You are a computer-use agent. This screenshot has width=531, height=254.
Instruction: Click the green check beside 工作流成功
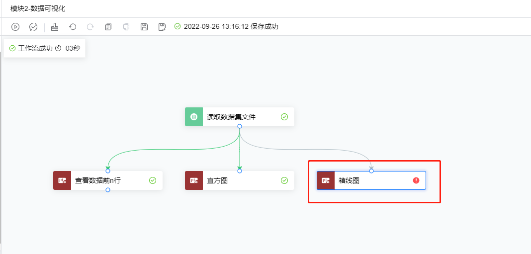pos(12,48)
